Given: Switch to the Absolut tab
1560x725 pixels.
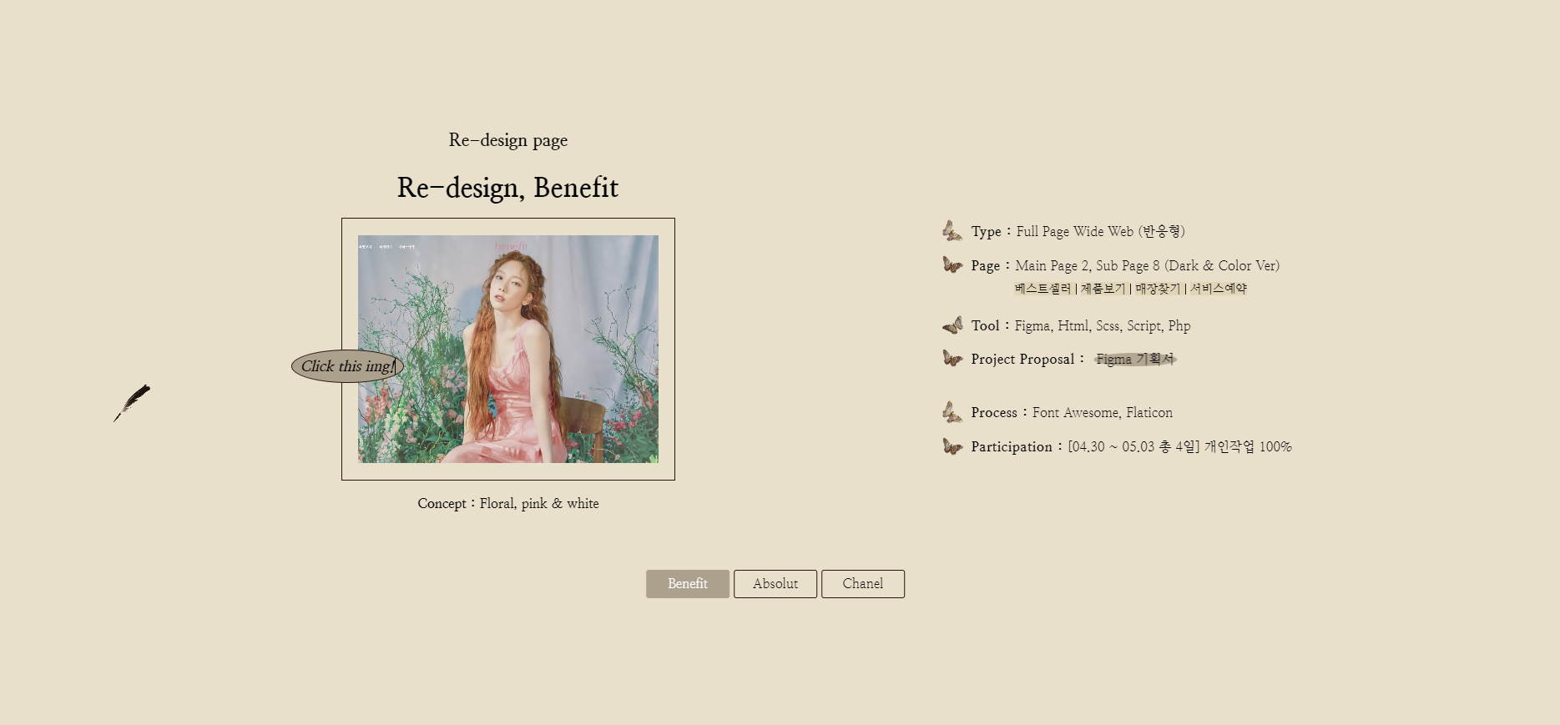Looking at the screenshot, I should pos(775,584).
